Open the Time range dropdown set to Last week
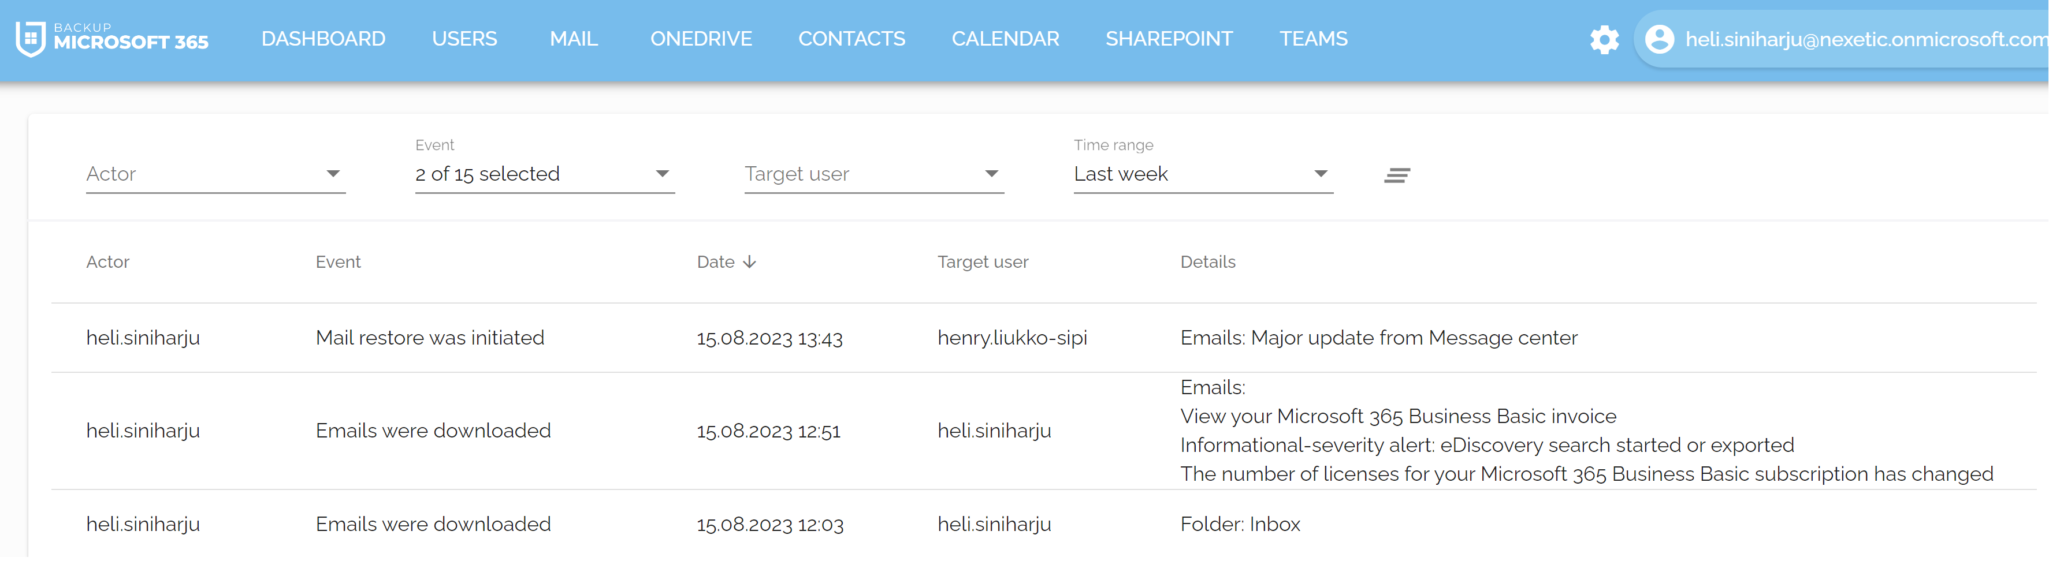 point(1203,174)
